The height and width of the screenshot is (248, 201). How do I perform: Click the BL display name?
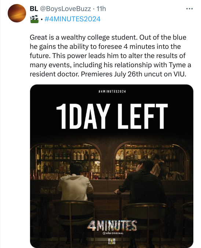coord(34,9)
